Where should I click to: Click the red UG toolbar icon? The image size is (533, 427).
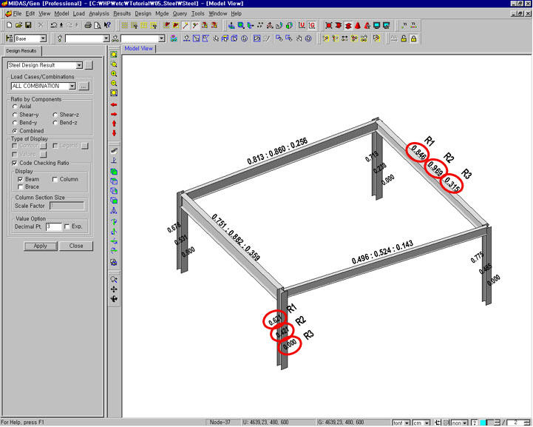tap(313, 25)
